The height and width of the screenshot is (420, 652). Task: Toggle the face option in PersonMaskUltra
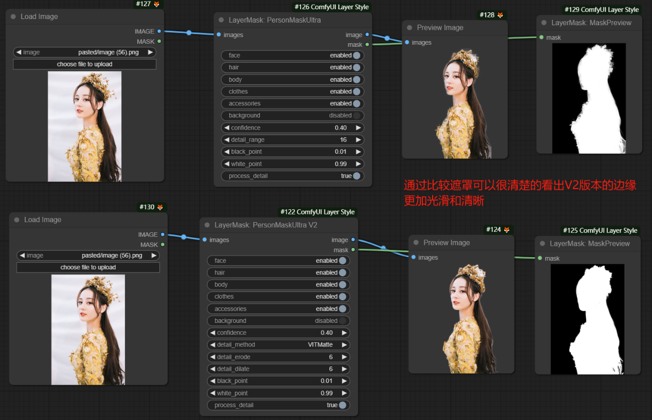click(x=357, y=56)
